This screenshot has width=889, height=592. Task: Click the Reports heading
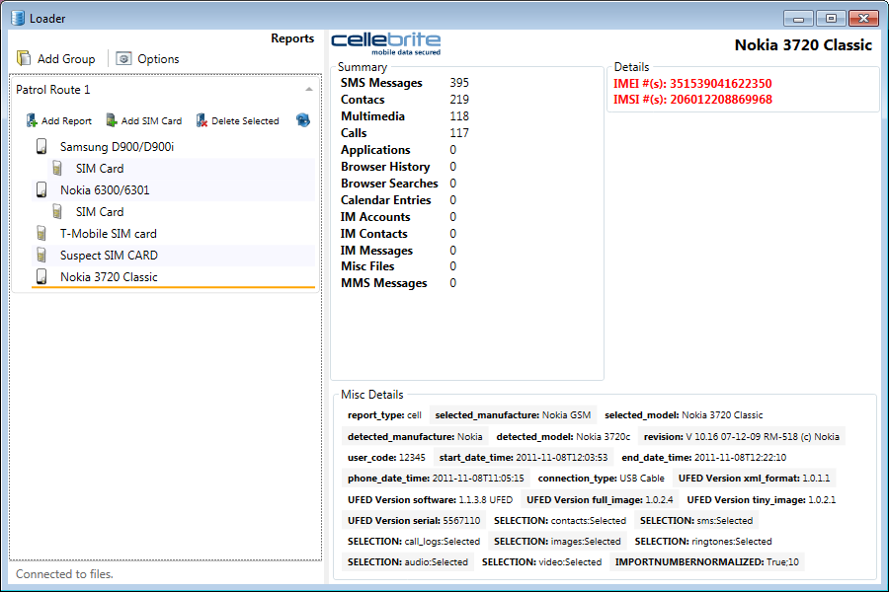292,37
